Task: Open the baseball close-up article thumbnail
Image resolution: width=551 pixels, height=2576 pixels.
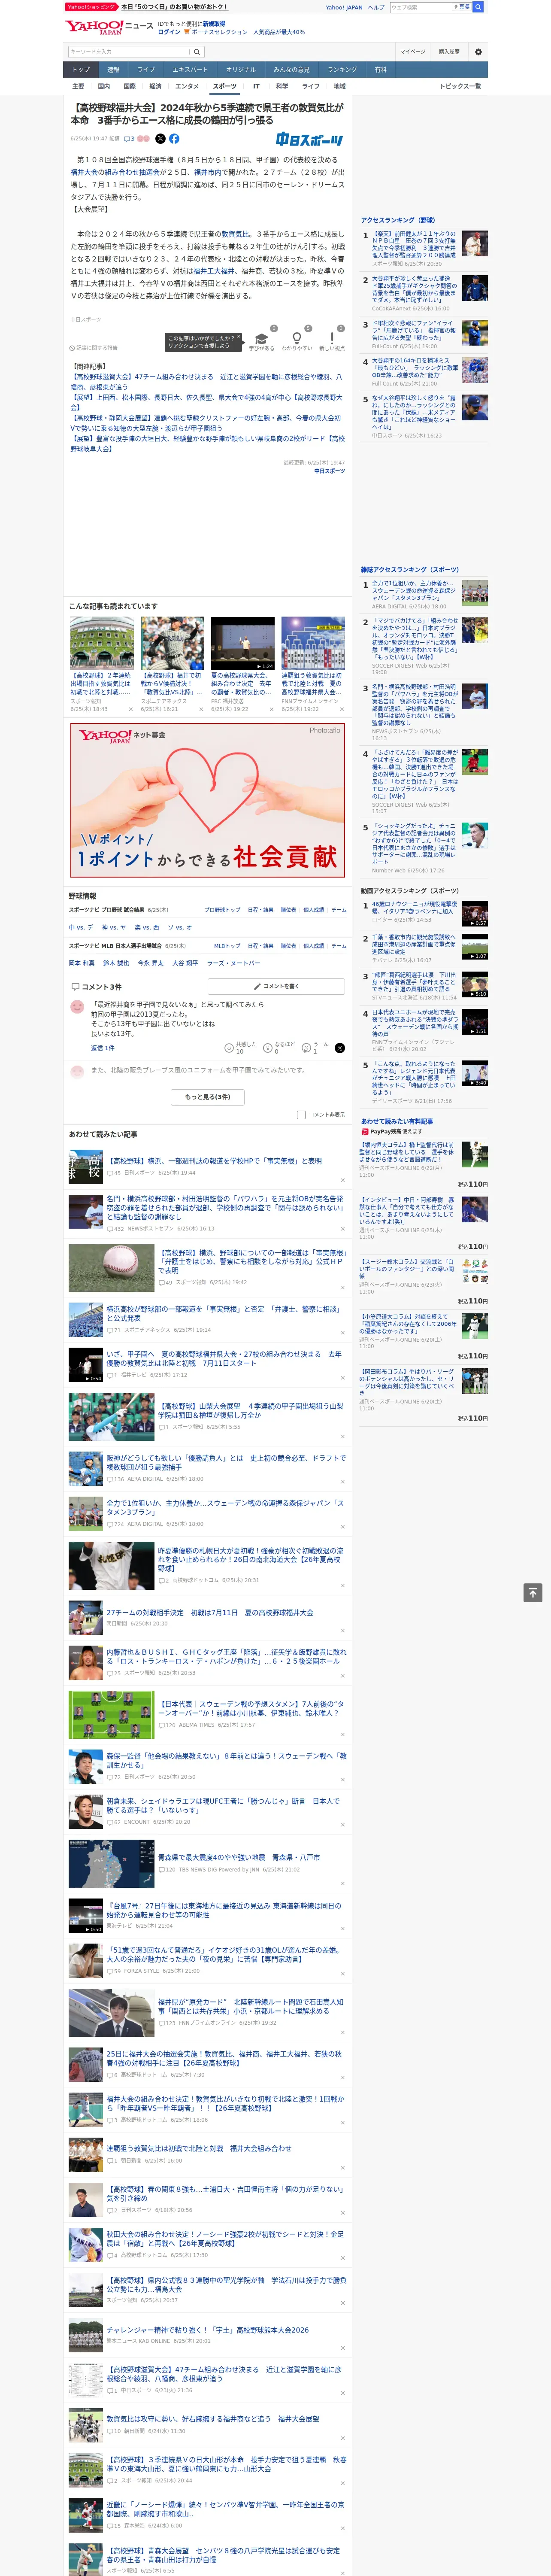Action: click(111, 1267)
